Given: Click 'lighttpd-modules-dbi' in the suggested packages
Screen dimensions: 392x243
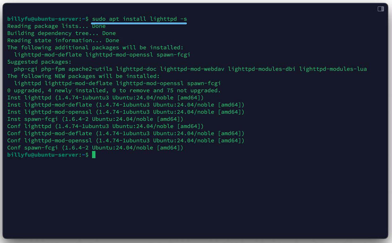Looking at the screenshot, I should [262, 69].
